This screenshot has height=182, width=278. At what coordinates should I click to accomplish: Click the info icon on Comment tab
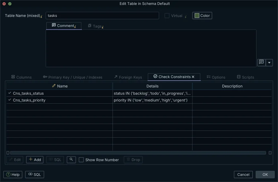point(75,26)
